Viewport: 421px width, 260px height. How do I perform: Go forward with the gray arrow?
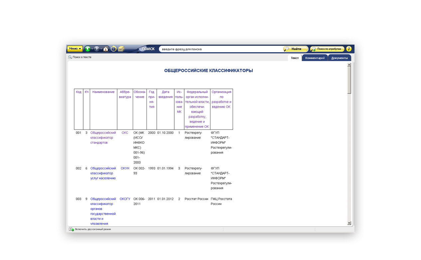[x=96, y=49]
